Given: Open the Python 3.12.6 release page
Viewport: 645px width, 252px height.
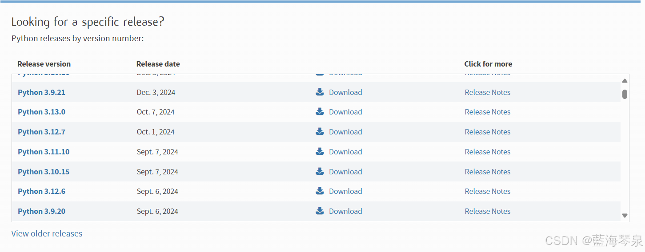Looking at the screenshot, I should [x=41, y=191].
